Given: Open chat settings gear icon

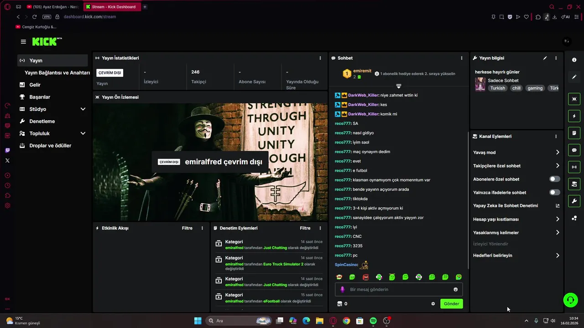Looking at the screenshot, I should pos(433,304).
